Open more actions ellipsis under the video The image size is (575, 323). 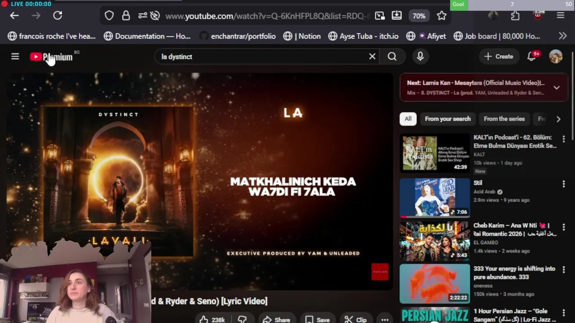[385, 319]
